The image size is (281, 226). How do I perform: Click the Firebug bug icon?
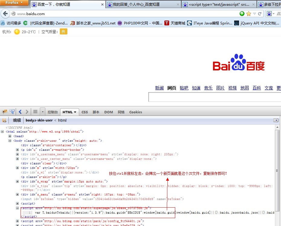pos(4,112)
